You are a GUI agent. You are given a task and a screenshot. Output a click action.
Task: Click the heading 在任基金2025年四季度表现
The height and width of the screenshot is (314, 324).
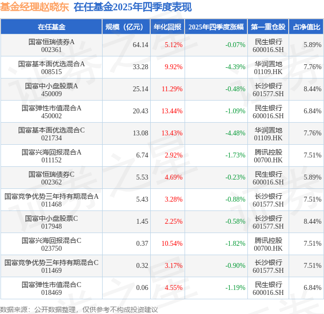coord(133,7)
